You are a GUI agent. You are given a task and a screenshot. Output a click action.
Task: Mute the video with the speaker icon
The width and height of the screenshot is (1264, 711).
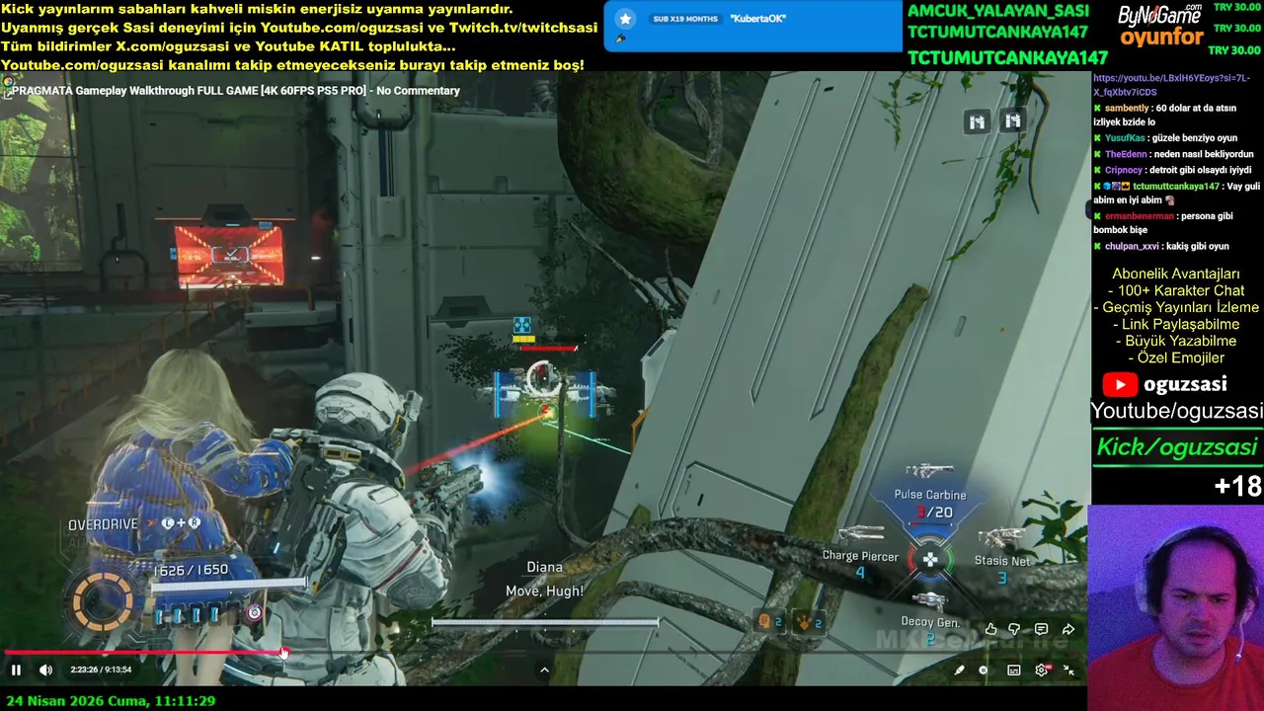coord(45,670)
